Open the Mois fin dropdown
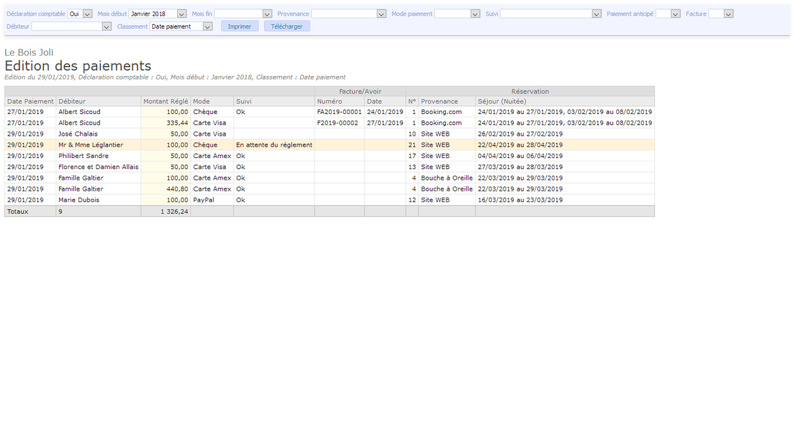Image resolution: width=794 pixels, height=445 pixels. (x=243, y=14)
